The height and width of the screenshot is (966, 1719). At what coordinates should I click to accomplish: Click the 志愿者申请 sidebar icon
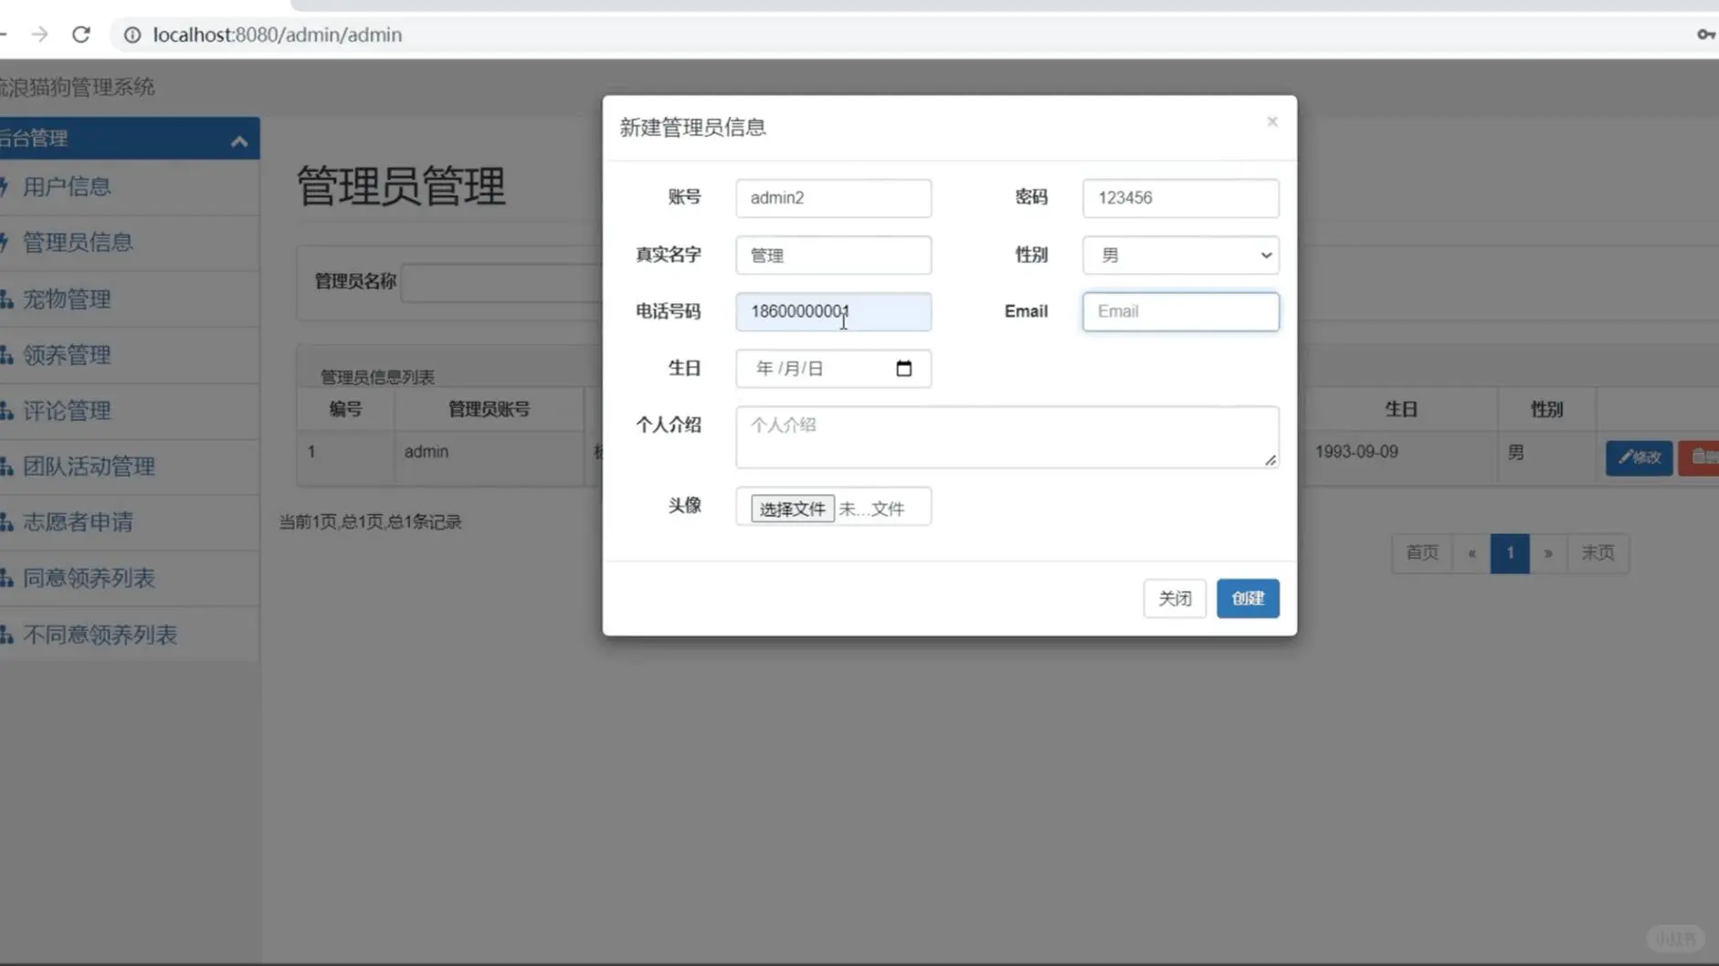pos(6,522)
